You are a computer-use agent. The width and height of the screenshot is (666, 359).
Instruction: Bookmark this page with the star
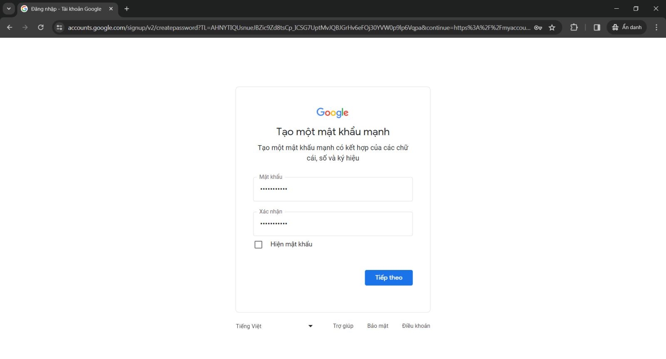[552, 27]
